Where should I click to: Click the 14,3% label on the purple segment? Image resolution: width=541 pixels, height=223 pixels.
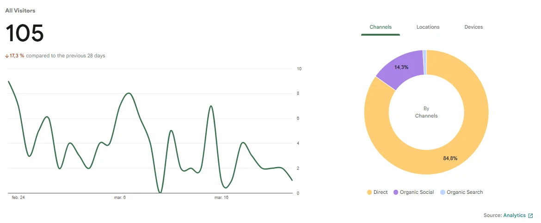(401, 68)
